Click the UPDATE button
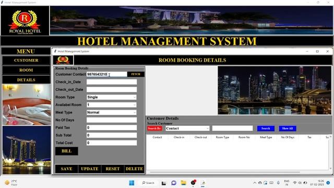334x188 pixels. point(89,169)
